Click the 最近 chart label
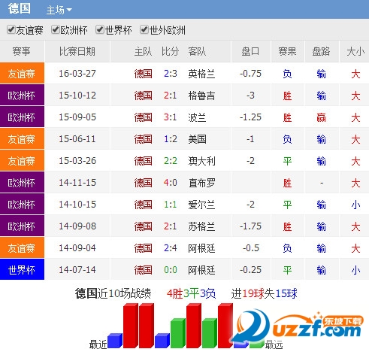Image resolution: width=369 pixels, height=355 pixels. [x=98, y=344]
